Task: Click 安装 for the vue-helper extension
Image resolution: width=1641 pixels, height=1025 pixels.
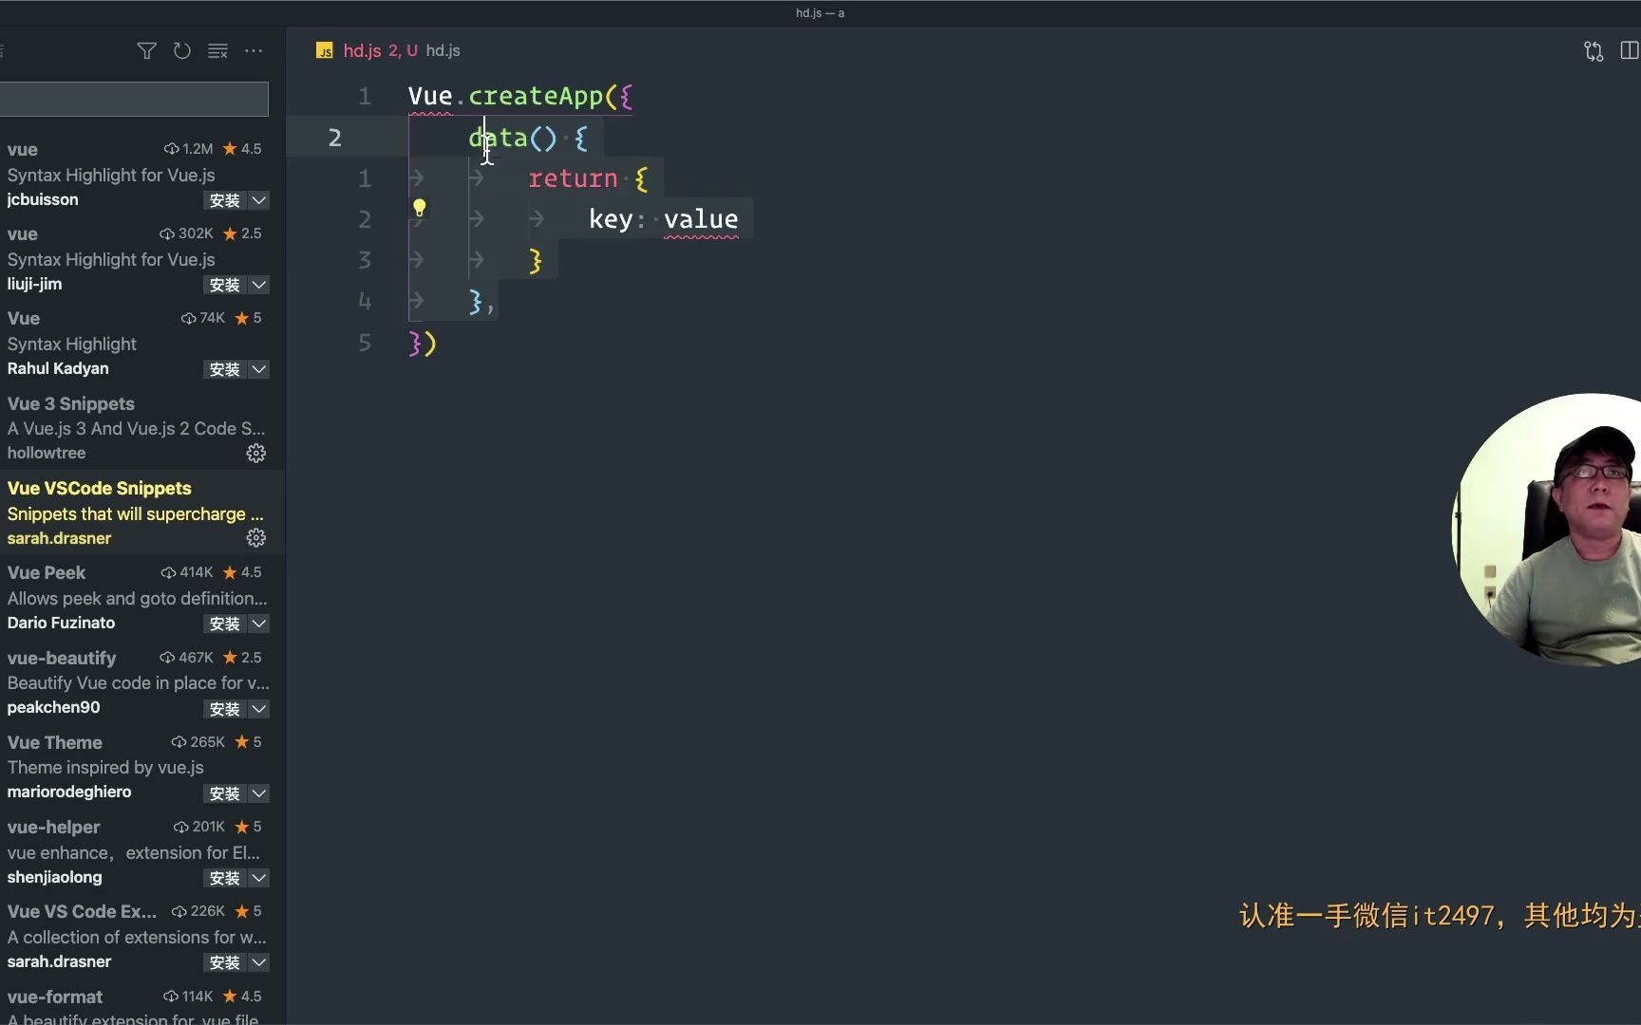Action: click(x=224, y=878)
